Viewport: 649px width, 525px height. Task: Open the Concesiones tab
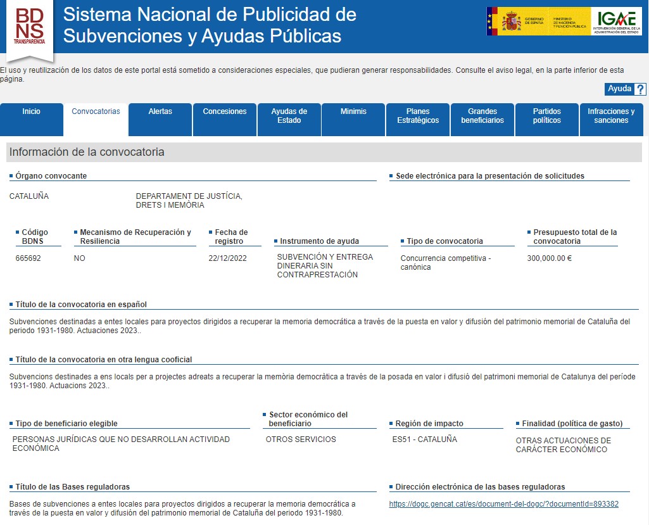pyautogui.click(x=225, y=112)
